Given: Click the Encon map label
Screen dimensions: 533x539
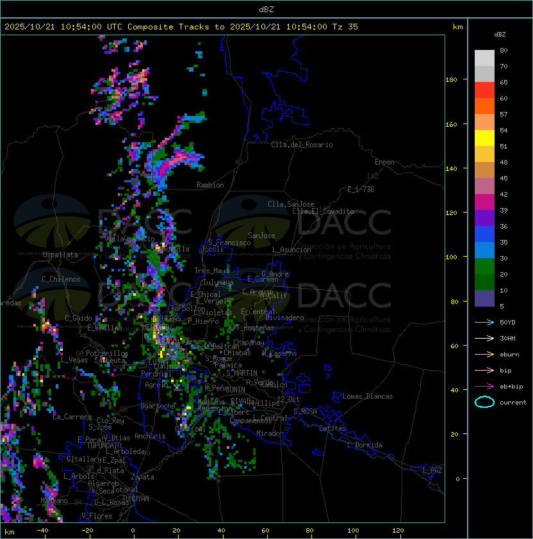Looking at the screenshot, I should [384, 162].
